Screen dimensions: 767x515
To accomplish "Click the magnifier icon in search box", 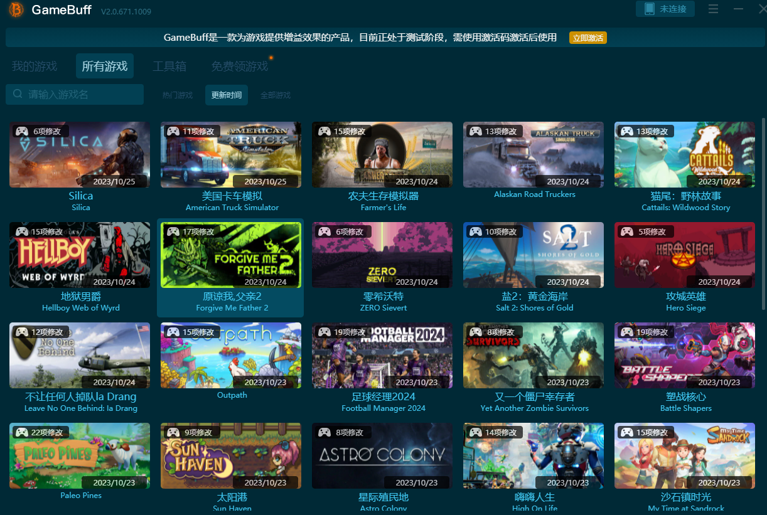I will click(18, 94).
